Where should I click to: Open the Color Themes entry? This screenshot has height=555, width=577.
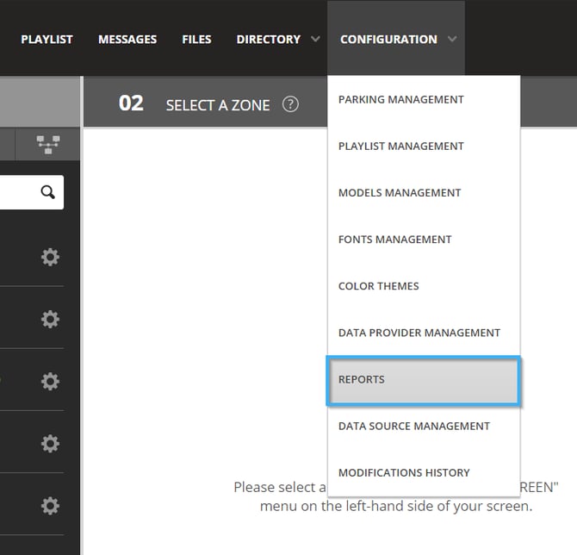pos(379,286)
